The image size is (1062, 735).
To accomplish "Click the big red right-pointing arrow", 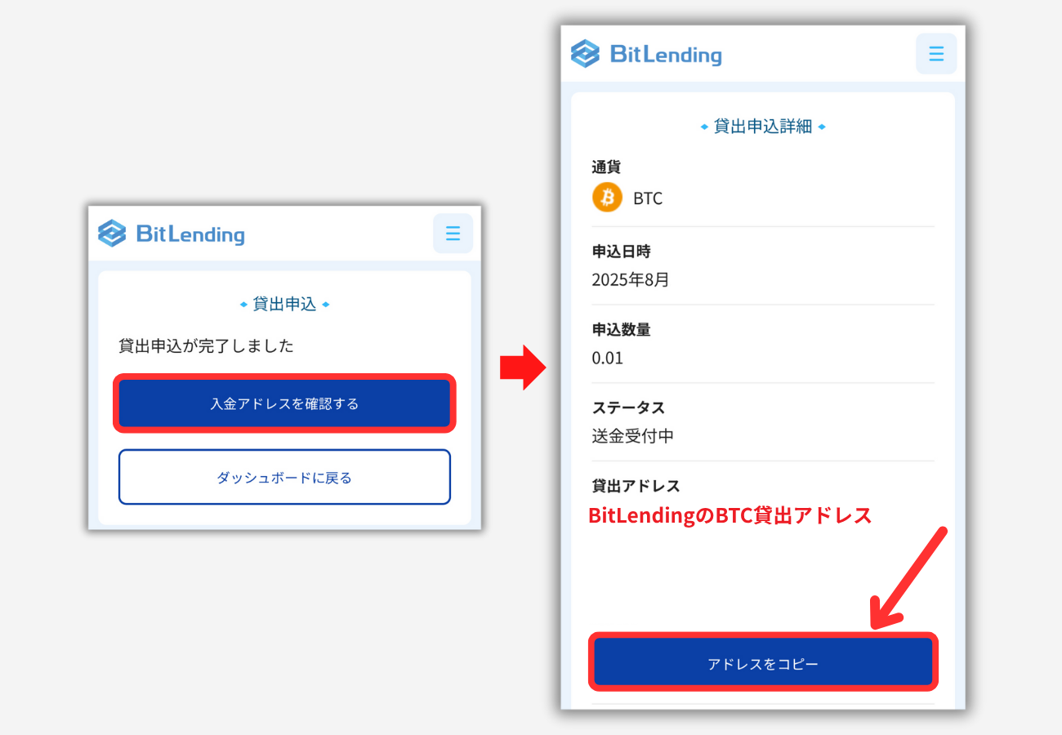I will point(522,367).
